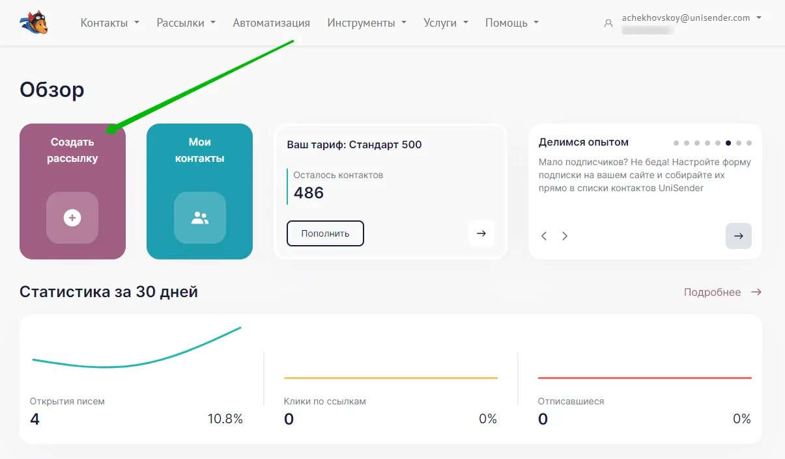Click the Осталось контактов label

[338, 175]
